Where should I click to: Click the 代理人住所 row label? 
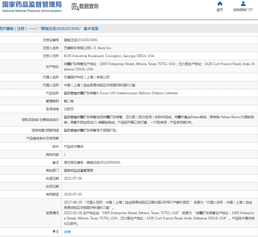[x=51, y=85]
